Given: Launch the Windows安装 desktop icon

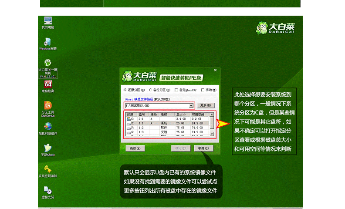Looking at the screenshot, I should (48, 42).
